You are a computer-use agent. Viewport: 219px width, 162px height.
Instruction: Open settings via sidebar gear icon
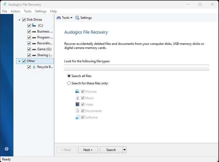(6, 149)
